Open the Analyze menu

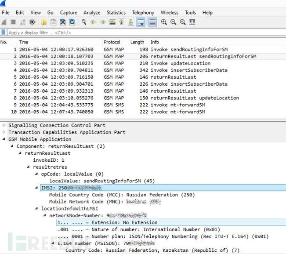(x=92, y=13)
